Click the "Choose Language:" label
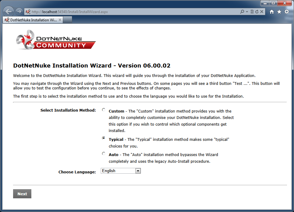 (77, 172)
